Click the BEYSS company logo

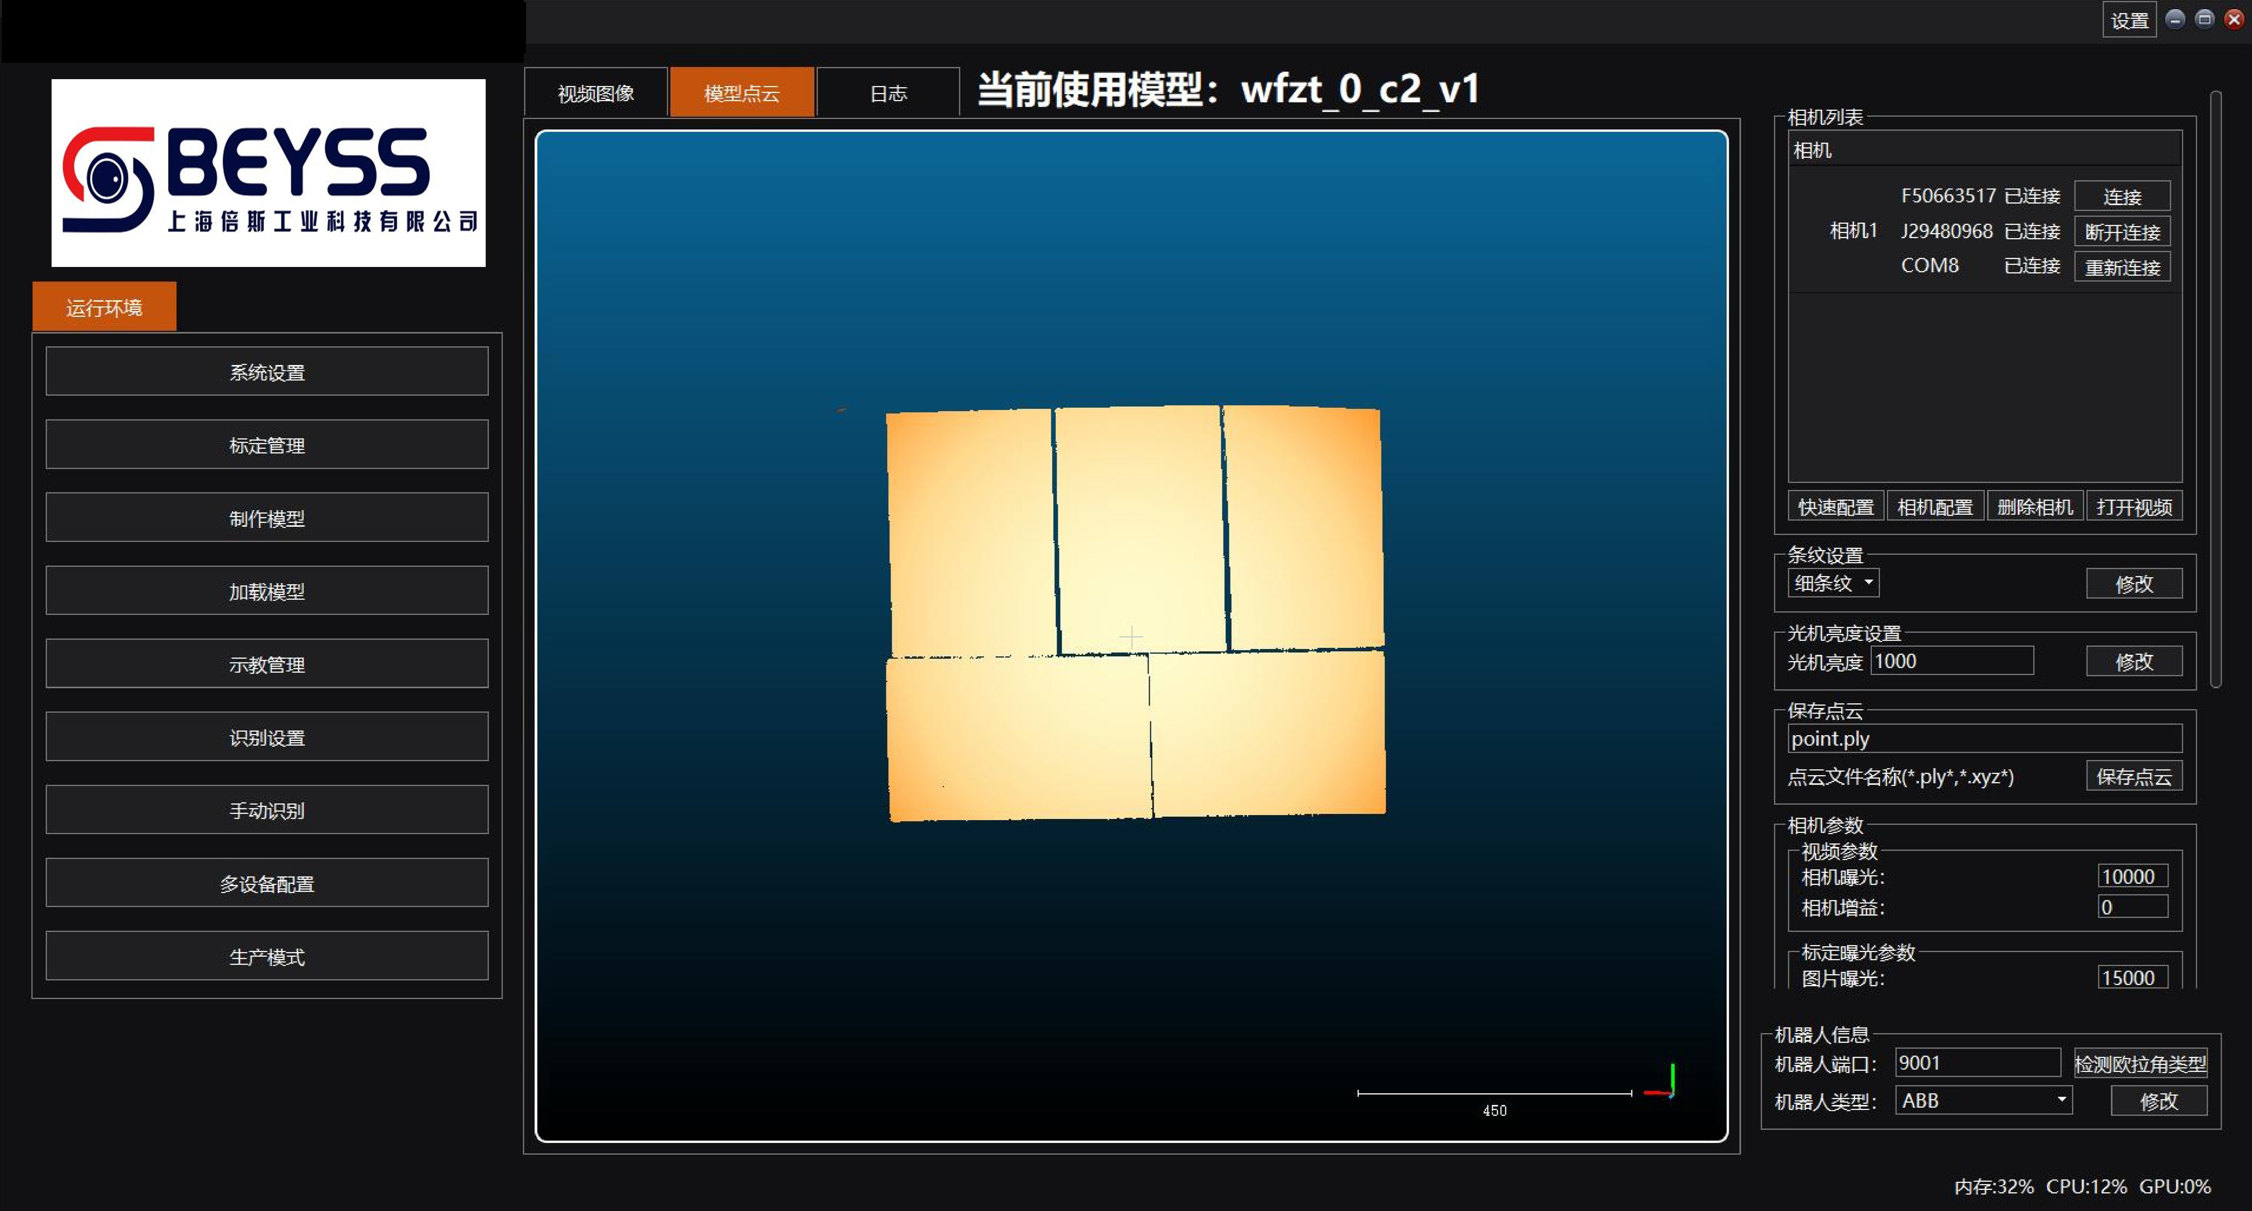(x=268, y=173)
